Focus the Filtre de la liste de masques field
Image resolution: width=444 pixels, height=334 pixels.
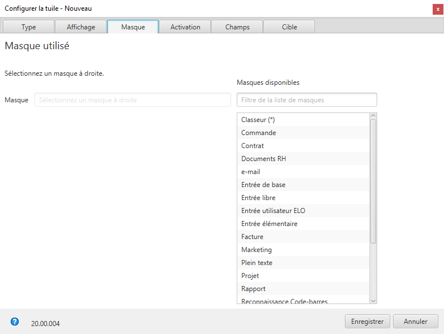307,99
